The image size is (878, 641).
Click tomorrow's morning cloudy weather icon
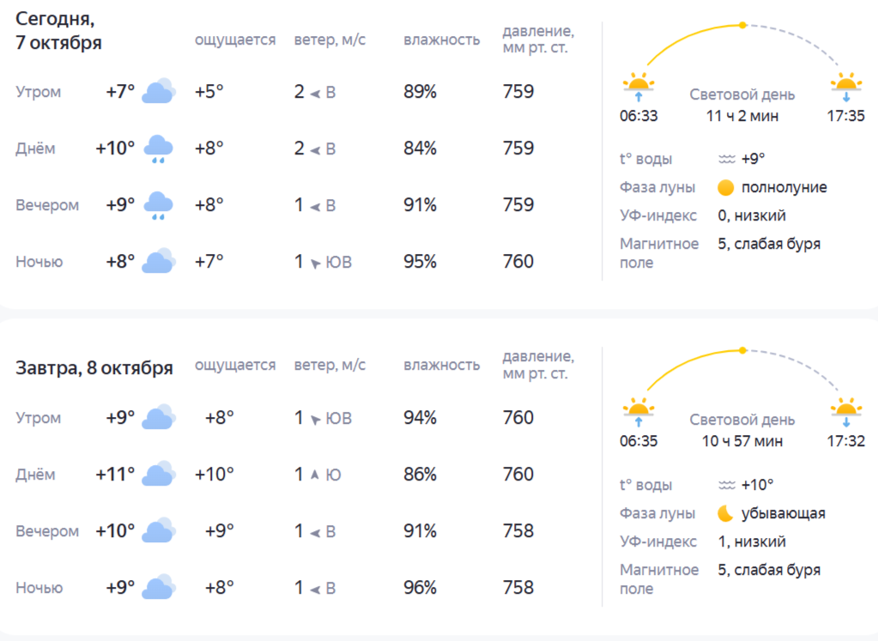(159, 418)
